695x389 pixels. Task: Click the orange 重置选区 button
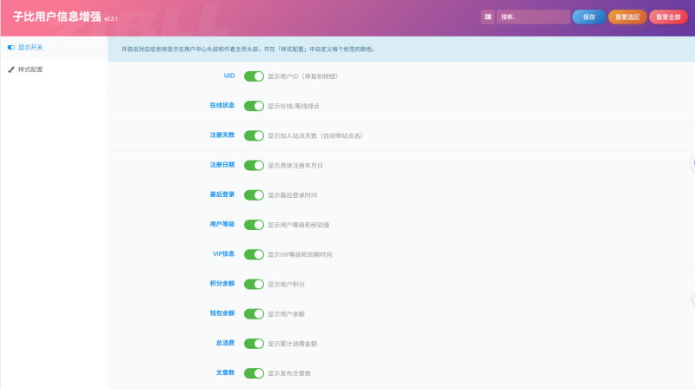pos(627,16)
